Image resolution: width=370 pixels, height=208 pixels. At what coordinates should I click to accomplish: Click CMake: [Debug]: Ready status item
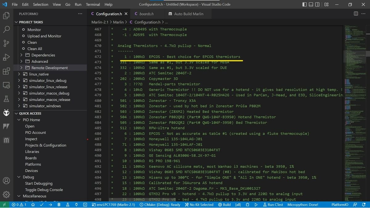pyautogui.click(x=160, y=205)
